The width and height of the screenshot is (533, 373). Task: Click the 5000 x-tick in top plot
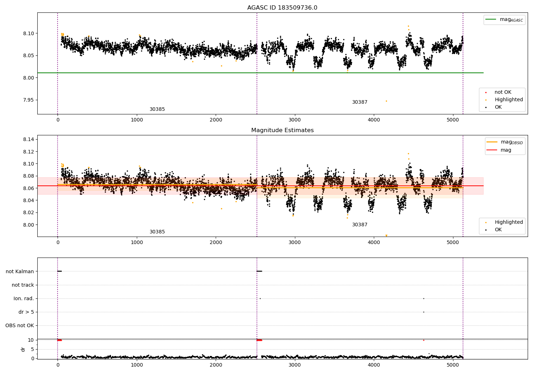[453, 120]
